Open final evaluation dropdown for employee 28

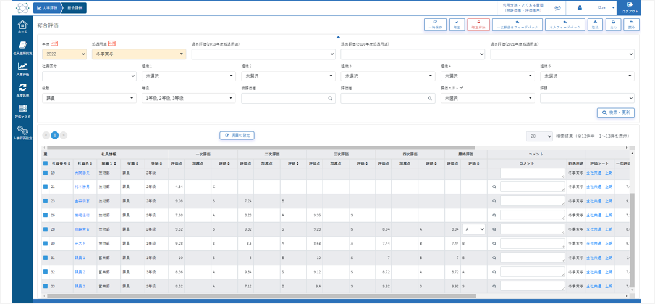473,229
